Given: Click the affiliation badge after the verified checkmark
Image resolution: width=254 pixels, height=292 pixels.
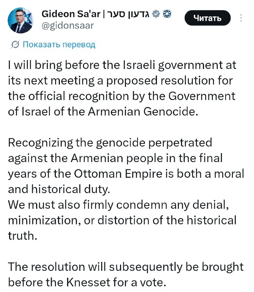Looking at the screenshot, I should pyautogui.click(x=167, y=14).
